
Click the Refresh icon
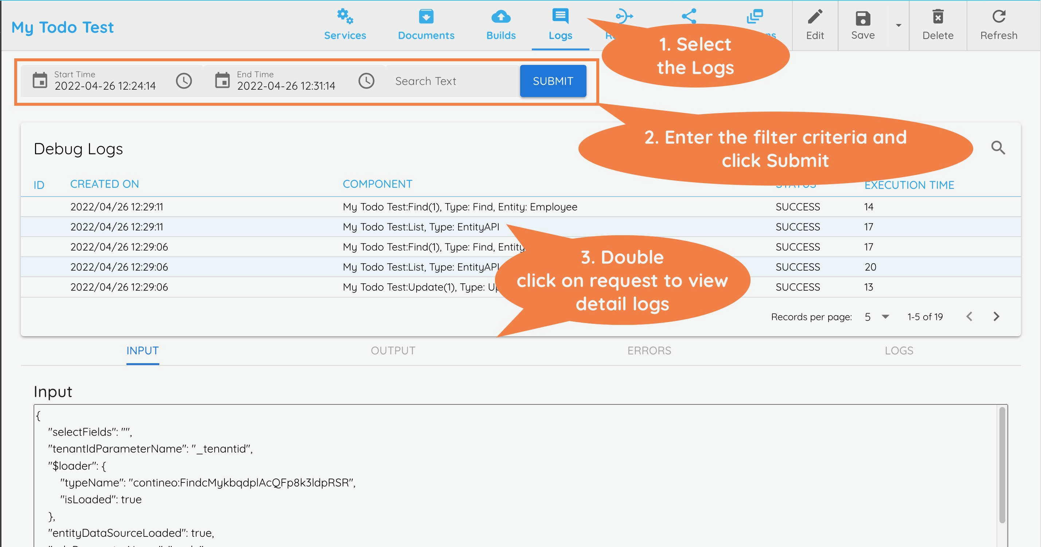coord(998,17)
